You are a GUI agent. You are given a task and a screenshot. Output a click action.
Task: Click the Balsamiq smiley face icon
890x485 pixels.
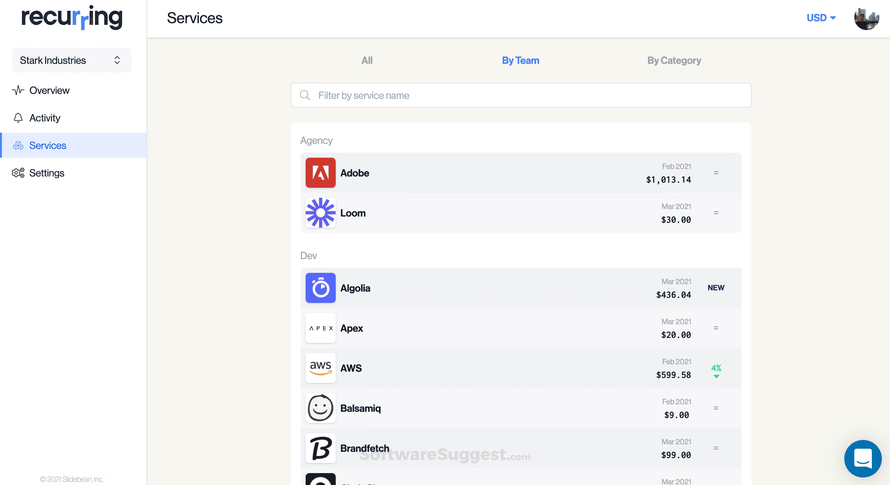[320, 408]
